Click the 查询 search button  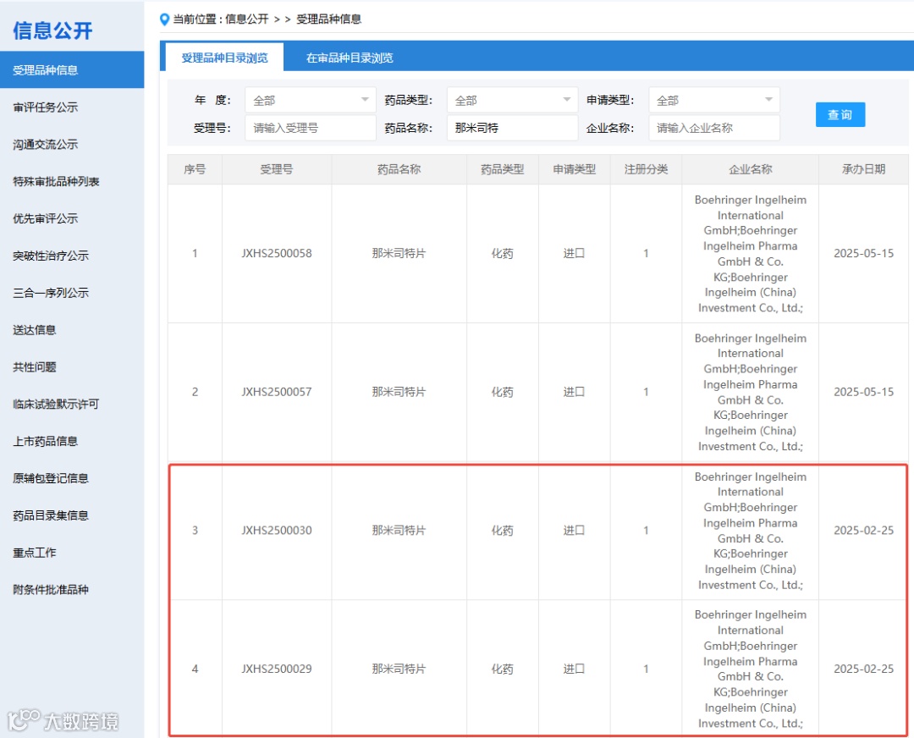[840, 114]
